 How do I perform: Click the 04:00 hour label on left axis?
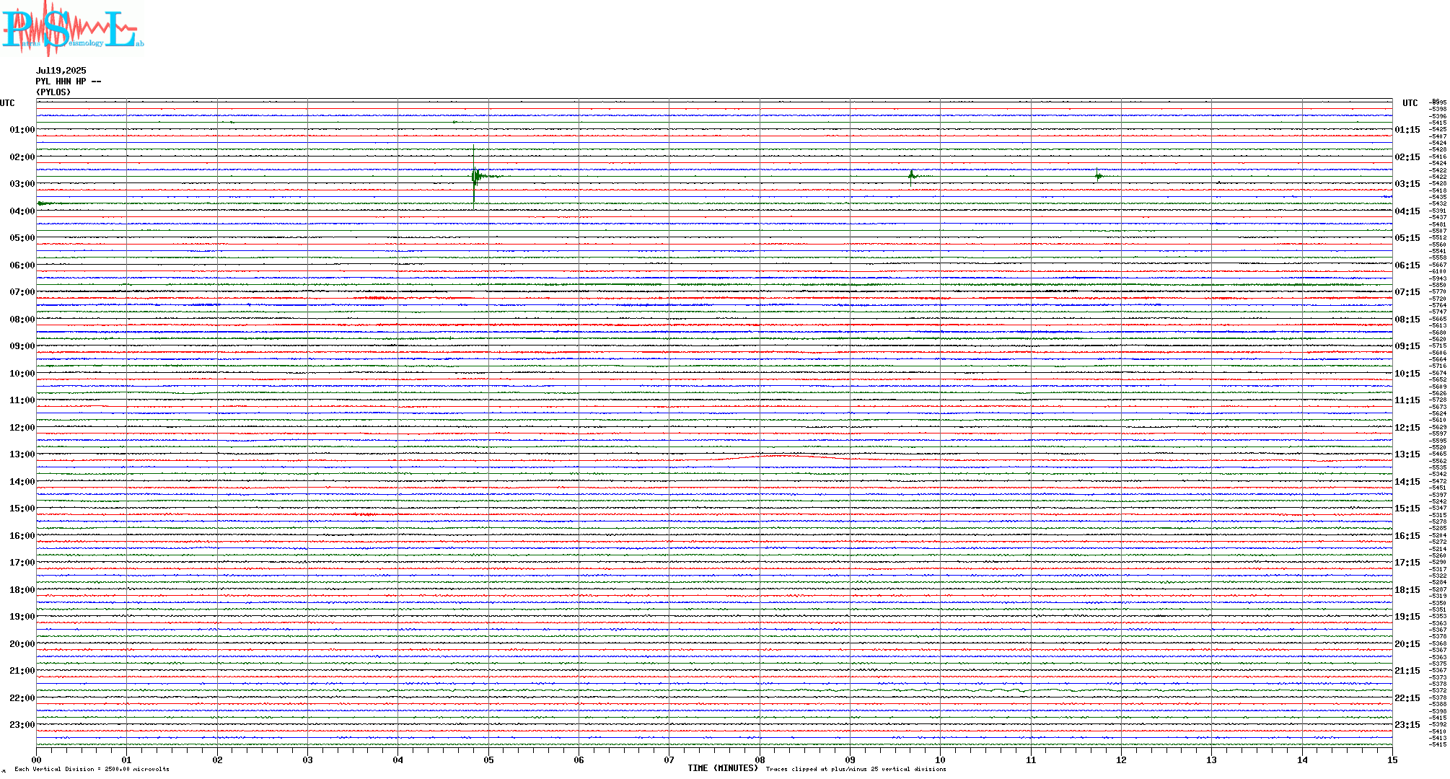click(x=22, y=211)
